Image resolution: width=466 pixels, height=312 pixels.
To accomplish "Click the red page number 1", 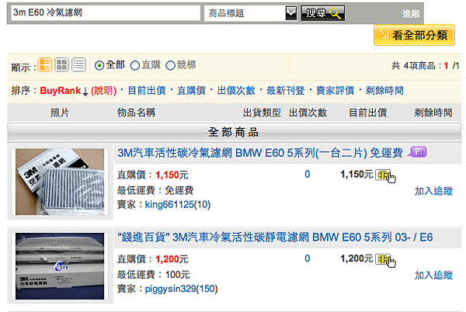I will 446,66.
